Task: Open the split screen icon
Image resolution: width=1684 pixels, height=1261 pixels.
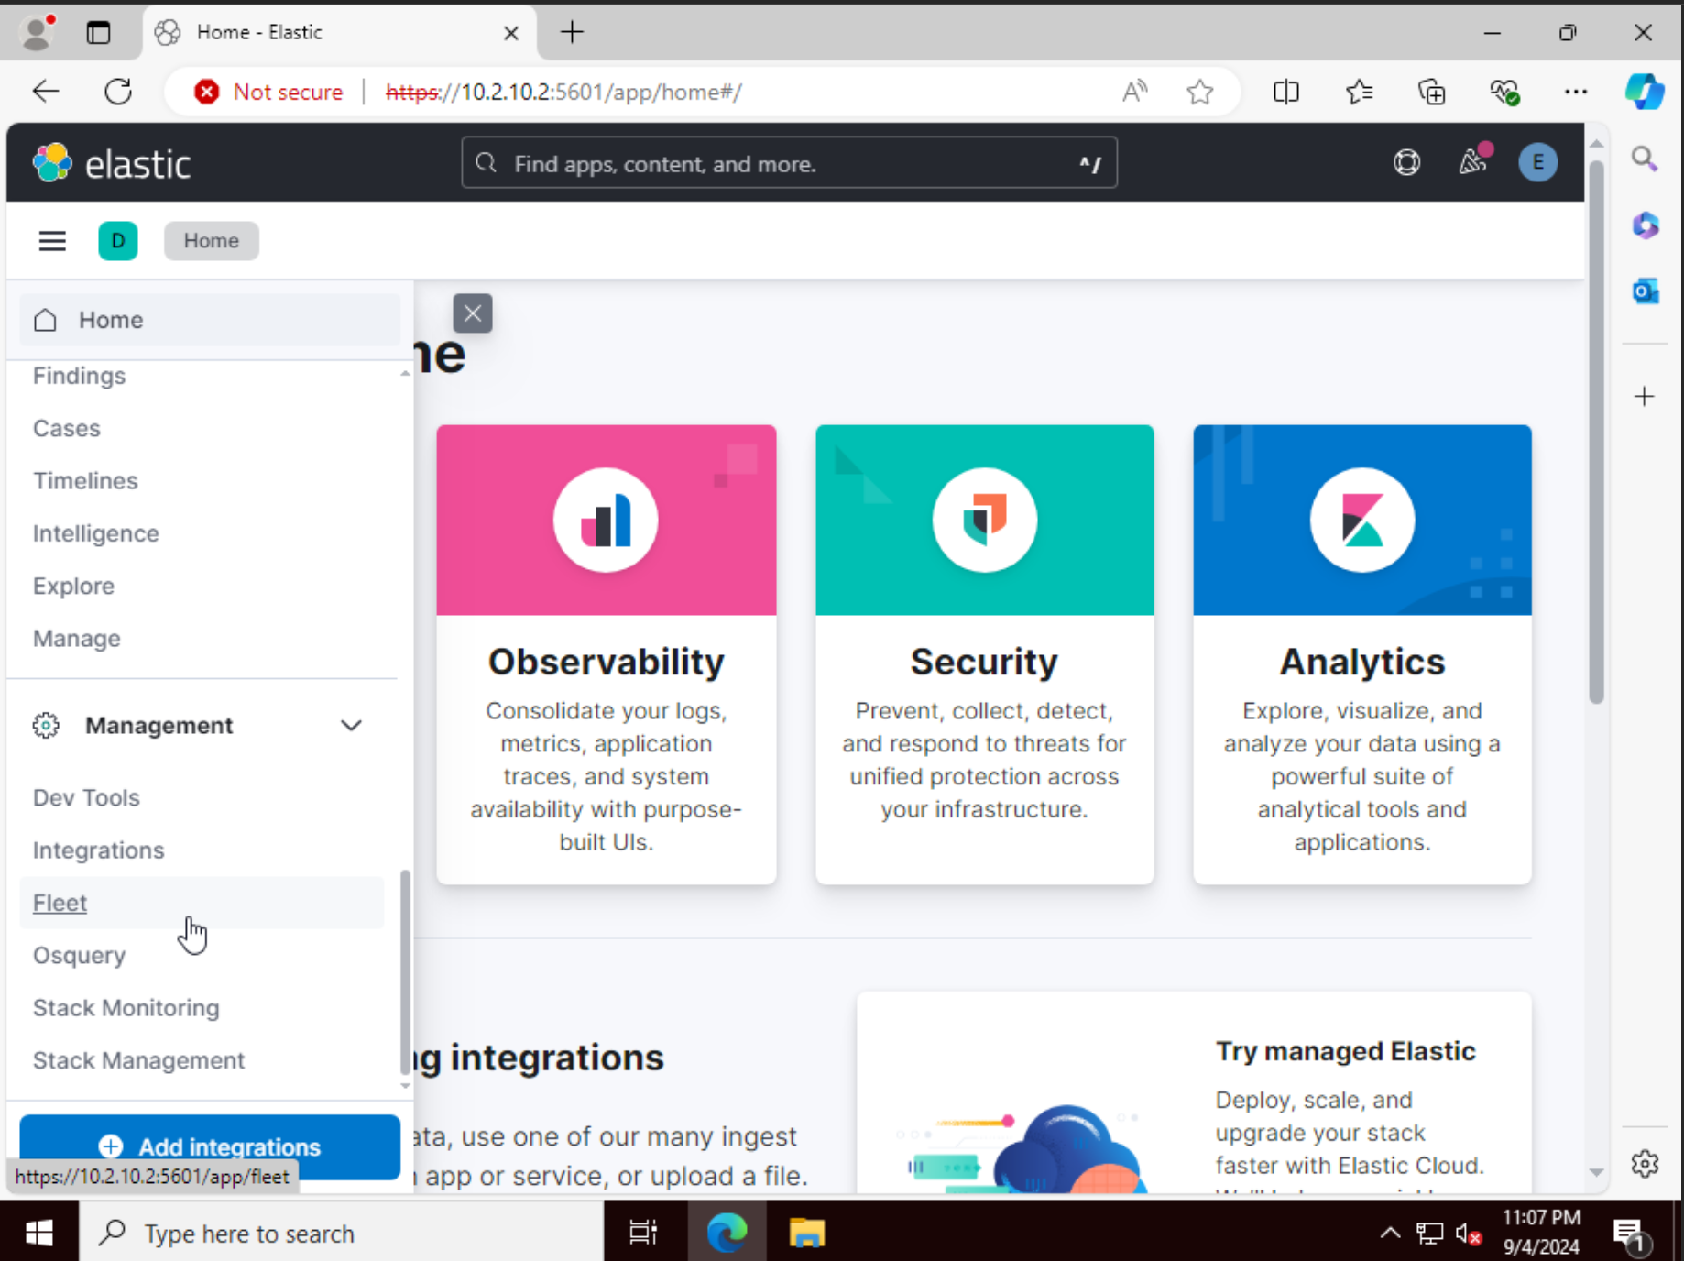Action: (x=1286, y=92)
